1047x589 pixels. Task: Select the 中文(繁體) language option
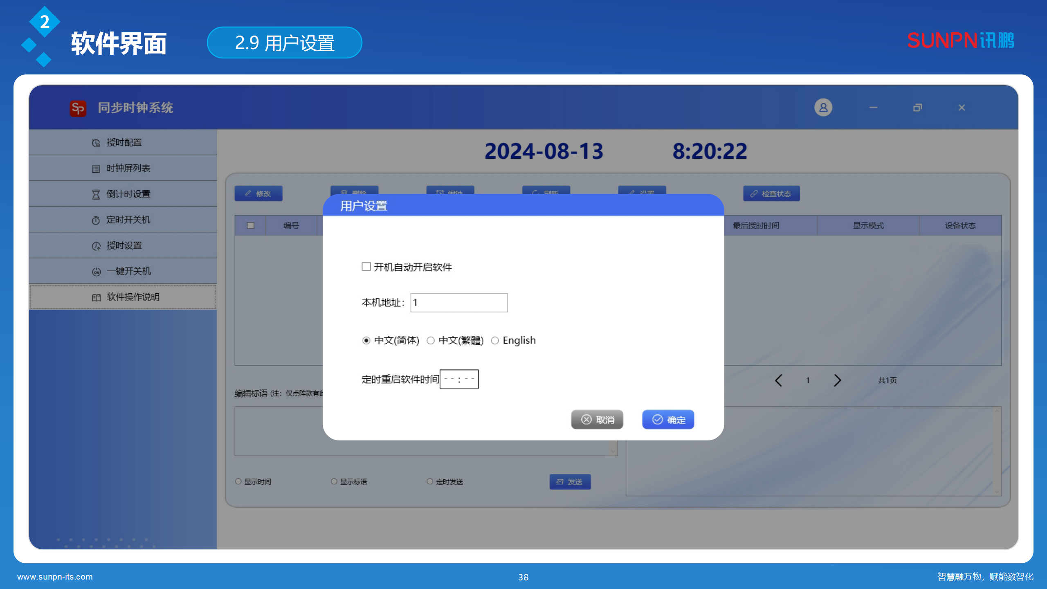point(431,340)
